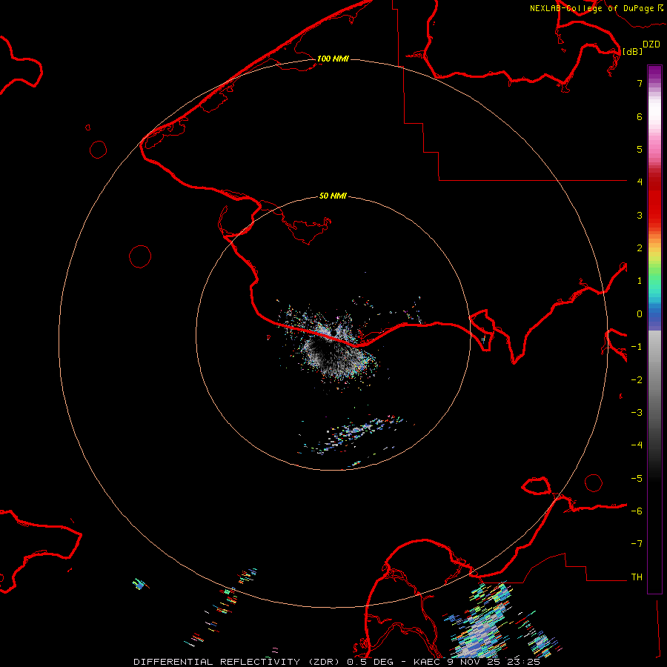Click the positive 1 tick label on the scale
667x667 pixels.
click(640, 281)
